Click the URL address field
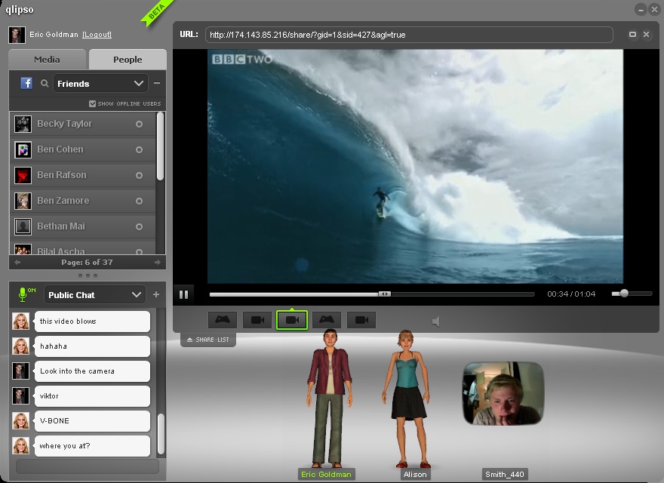 (x=408, y=35)
